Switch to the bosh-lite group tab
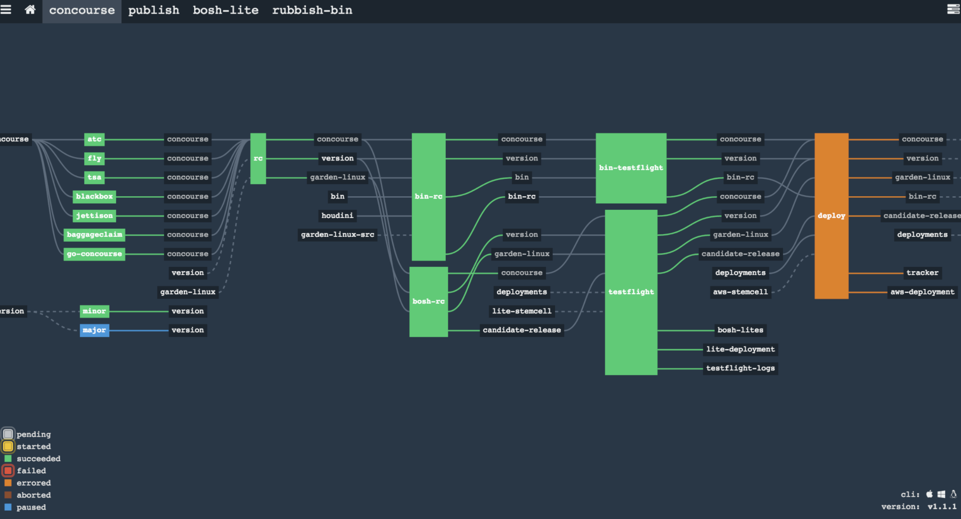Screen dimensions: 961x519 [226, 10]
